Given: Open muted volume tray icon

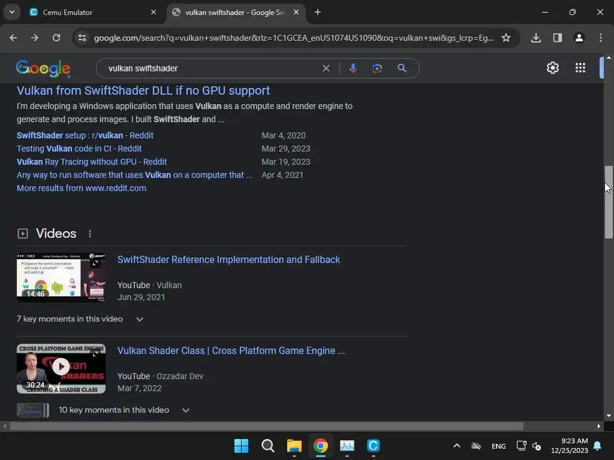Looking at the screenshot, I should click(537, 446).
